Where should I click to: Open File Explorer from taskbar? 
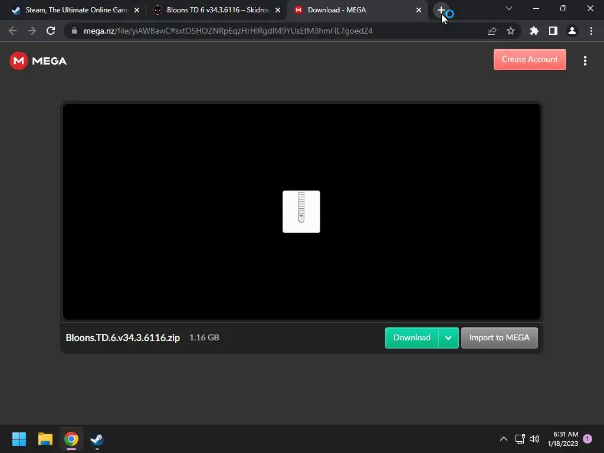point(45,439)
